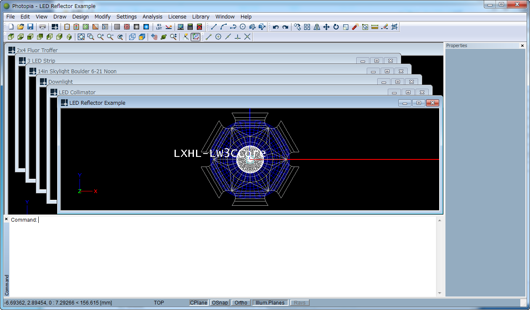Click the Zoom In magnifier icon
Image resolution: width=530 pixels, height=310 pixels.
click(101, 37)
